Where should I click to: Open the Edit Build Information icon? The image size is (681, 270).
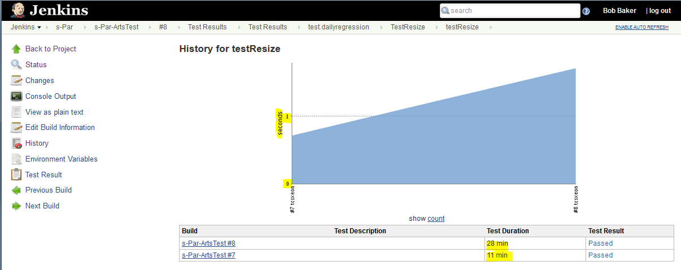click(16, 127)
